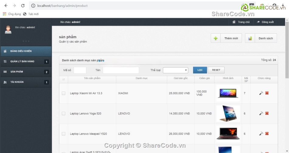
Task: Add new product via Thêm mới button
Action: [x=226, y=38]
